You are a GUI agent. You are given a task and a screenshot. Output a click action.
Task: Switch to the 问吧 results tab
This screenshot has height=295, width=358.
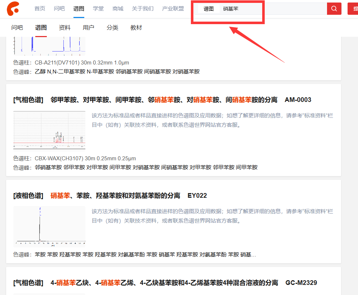tap(17, 28)
